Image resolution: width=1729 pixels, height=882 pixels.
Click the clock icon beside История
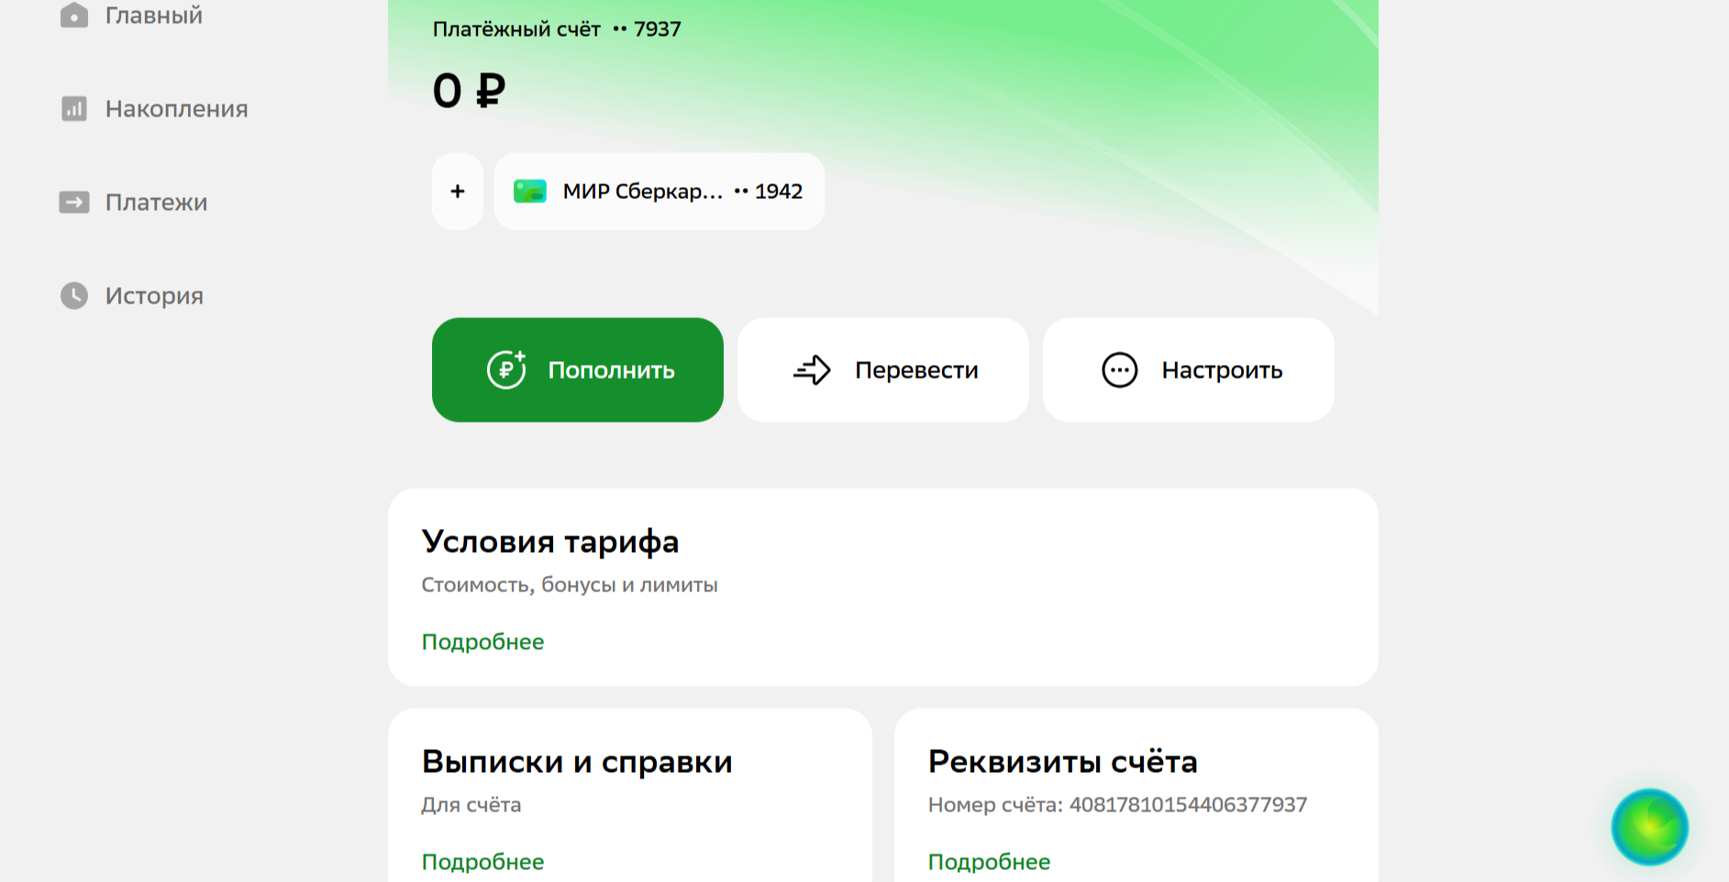tap(74, 296)
